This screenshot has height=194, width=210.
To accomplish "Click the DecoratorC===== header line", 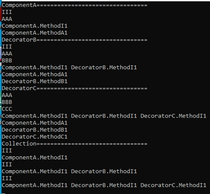I will [x=75, y=88].
